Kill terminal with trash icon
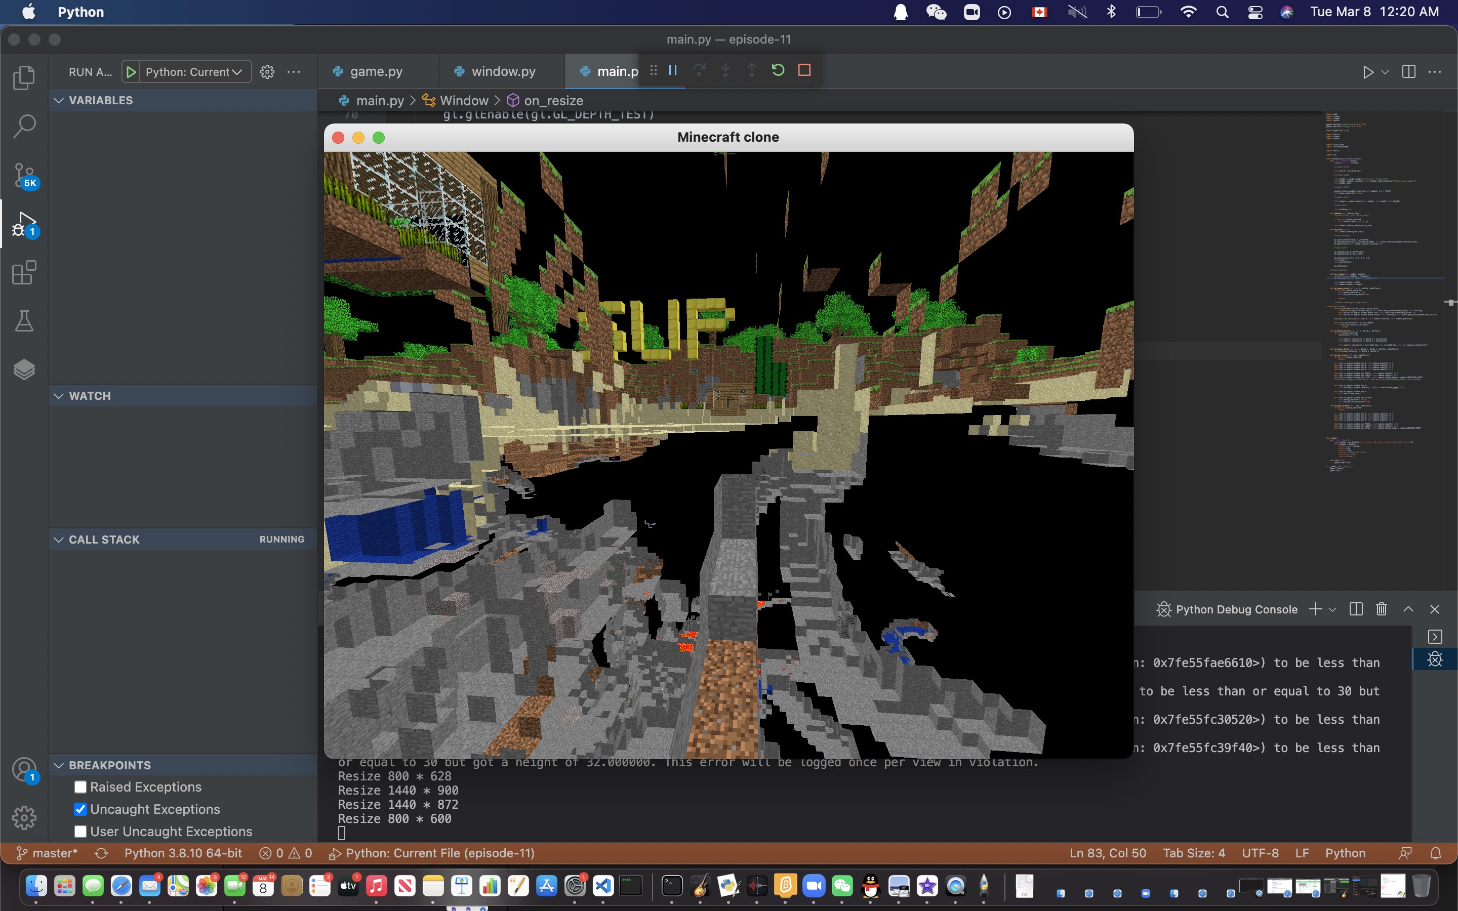 [x=1381, y=609]
